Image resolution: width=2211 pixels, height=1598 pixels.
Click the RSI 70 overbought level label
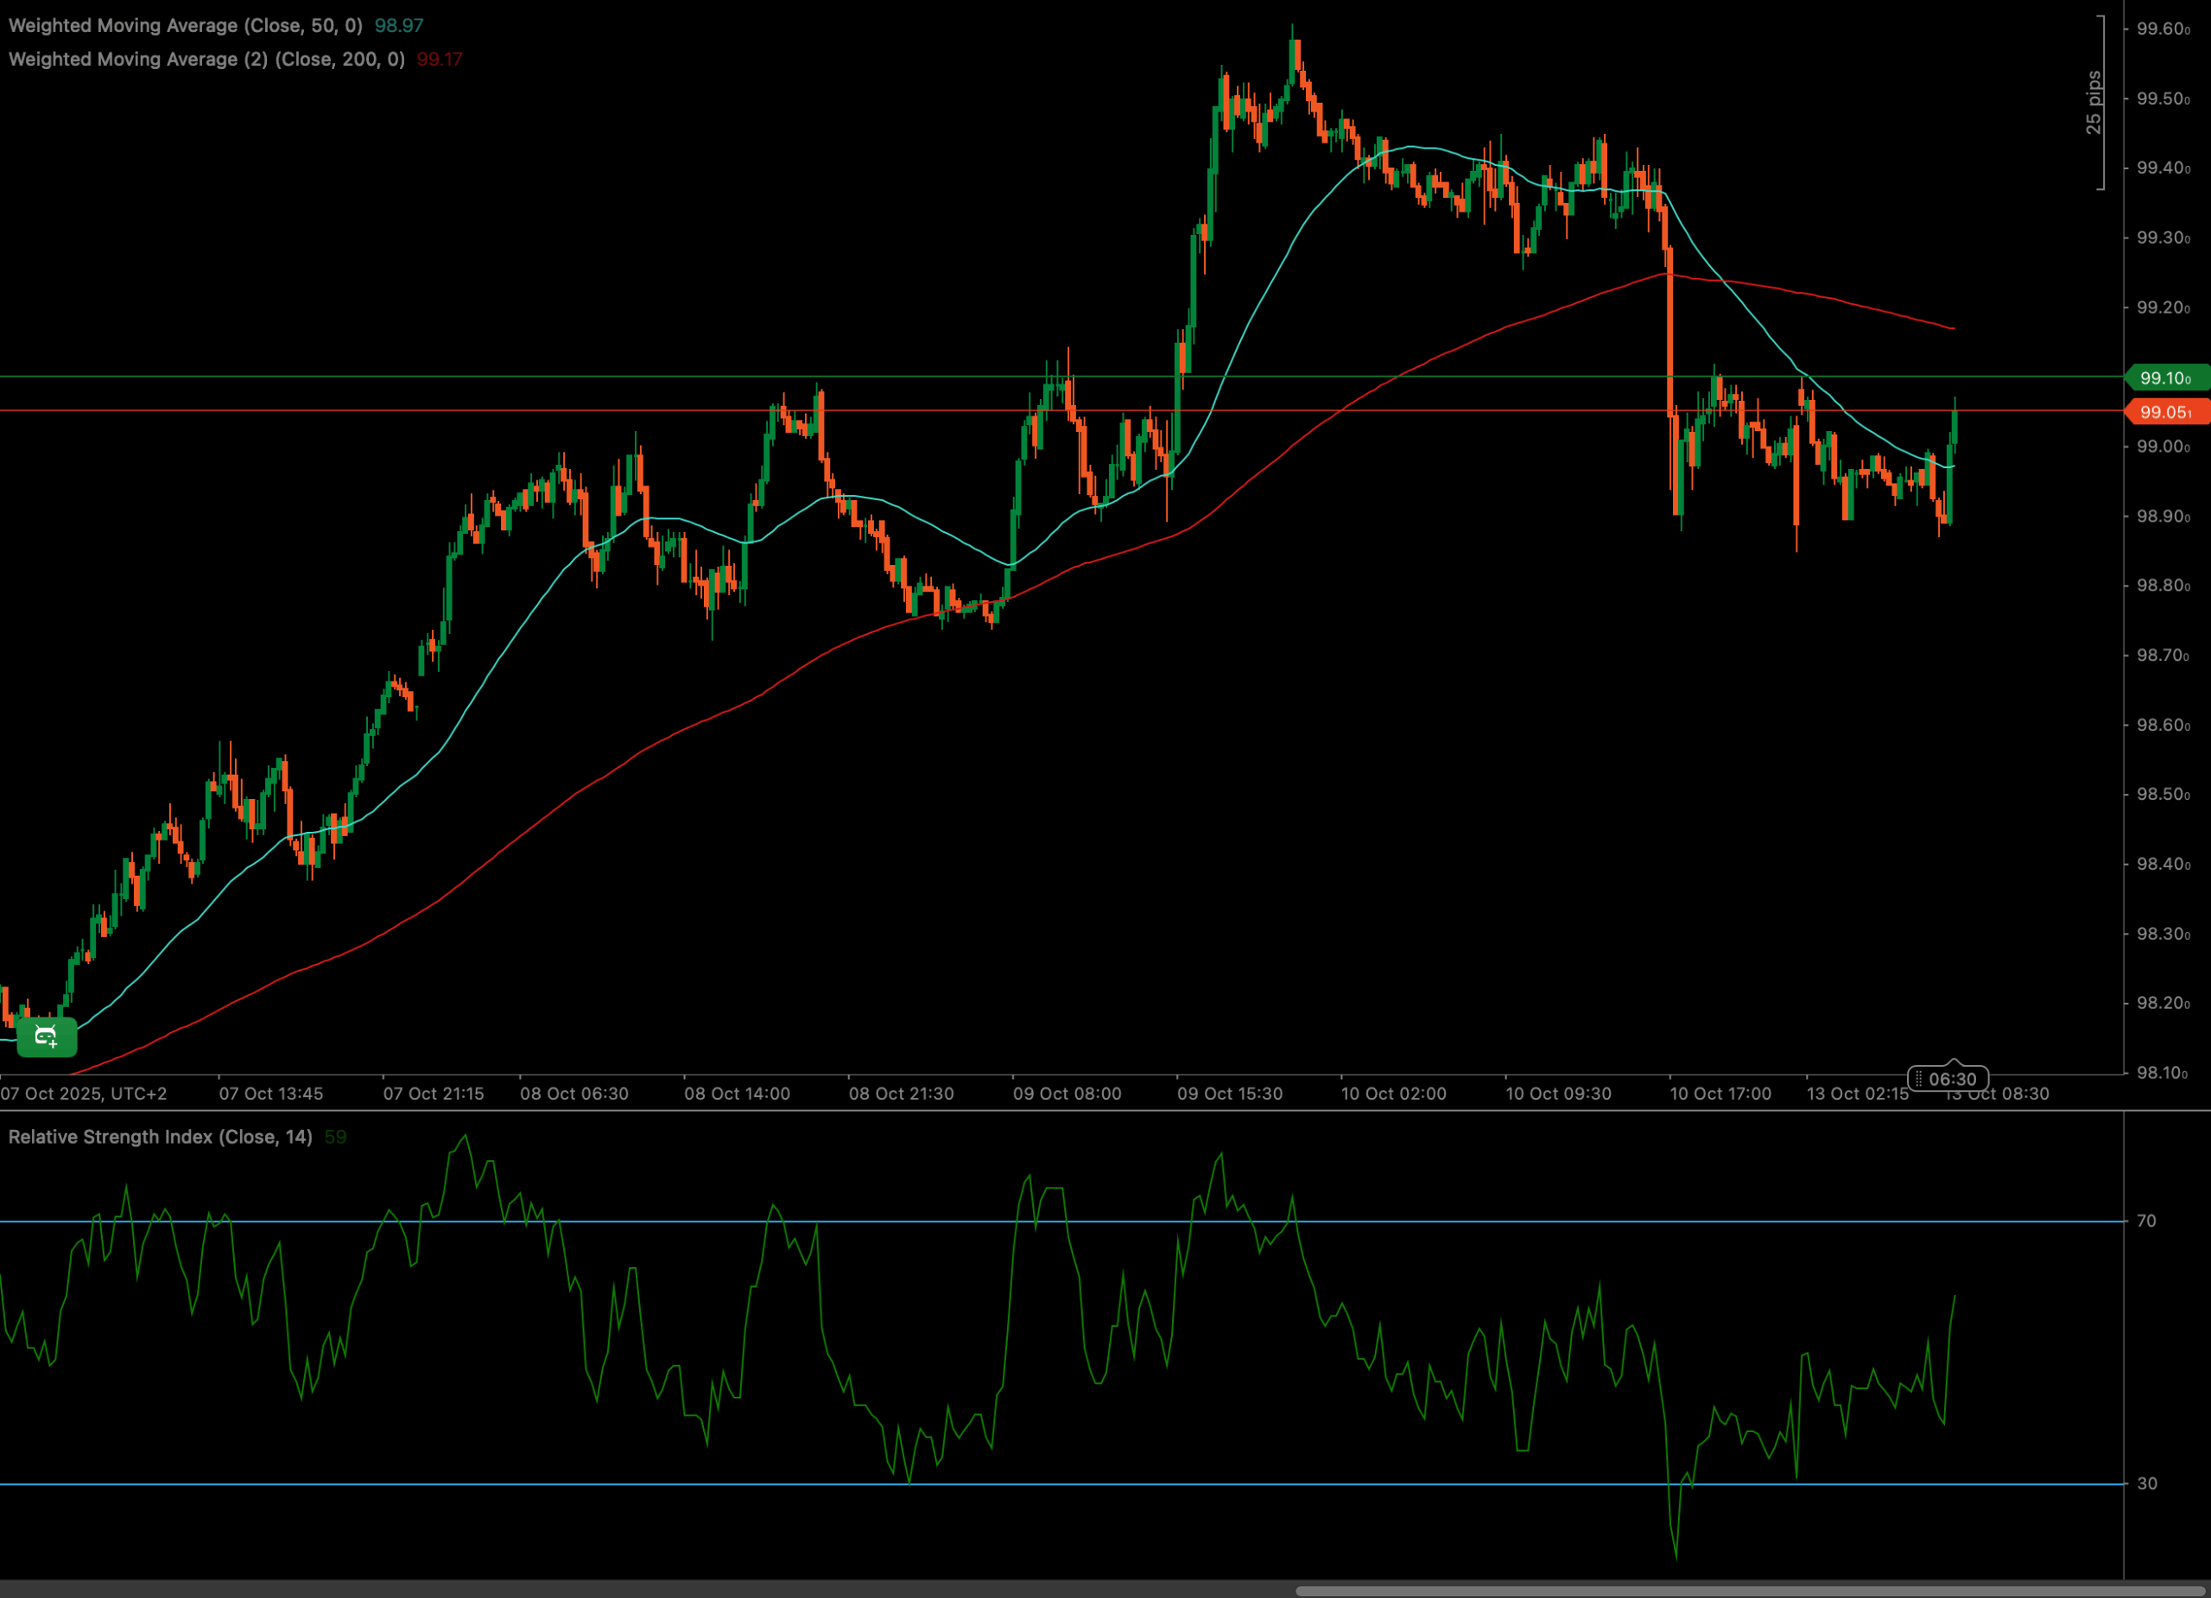2147,1221
